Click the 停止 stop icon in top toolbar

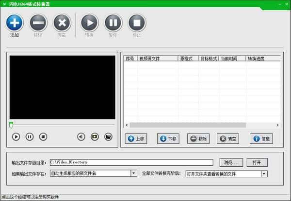tap(137, 23)
